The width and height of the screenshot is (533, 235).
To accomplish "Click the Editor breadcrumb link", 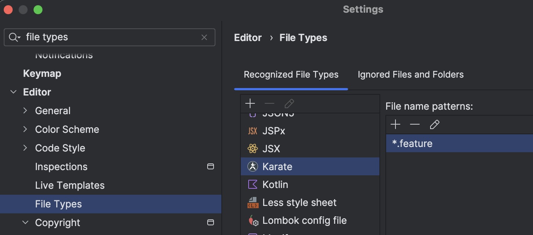I will [248, 38].
